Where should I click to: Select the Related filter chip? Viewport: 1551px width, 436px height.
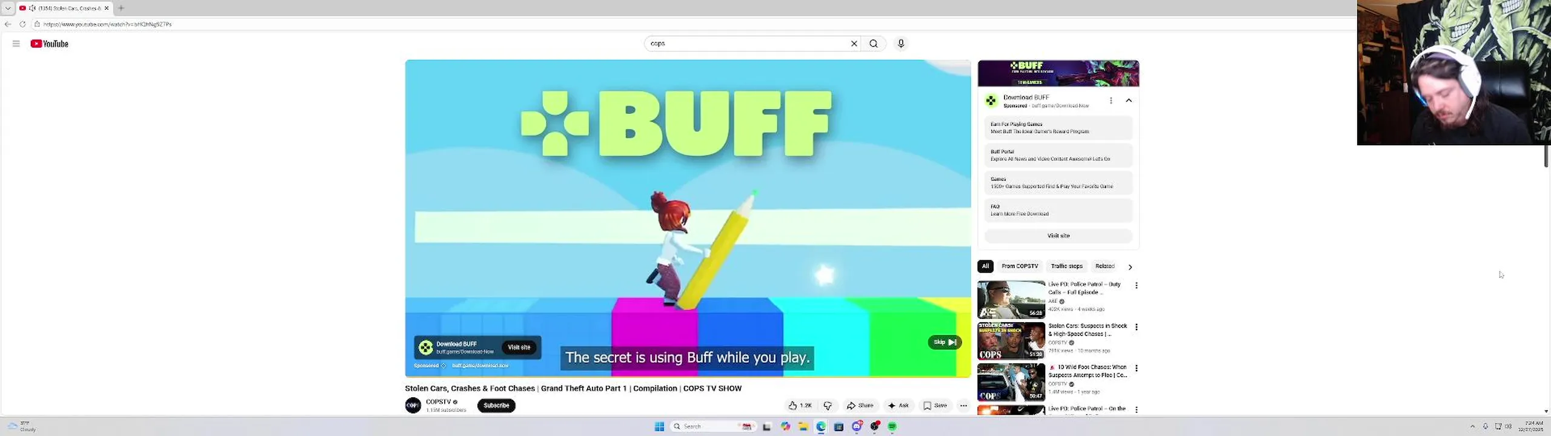point(1104,266)
